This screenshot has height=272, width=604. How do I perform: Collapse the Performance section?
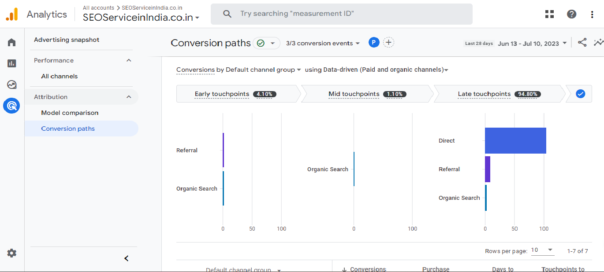point(129,60)
